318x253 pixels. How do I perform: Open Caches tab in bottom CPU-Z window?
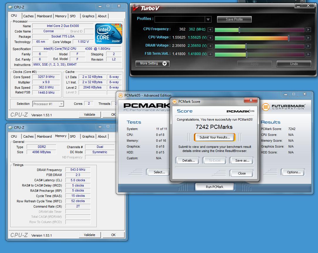[28, 136]
